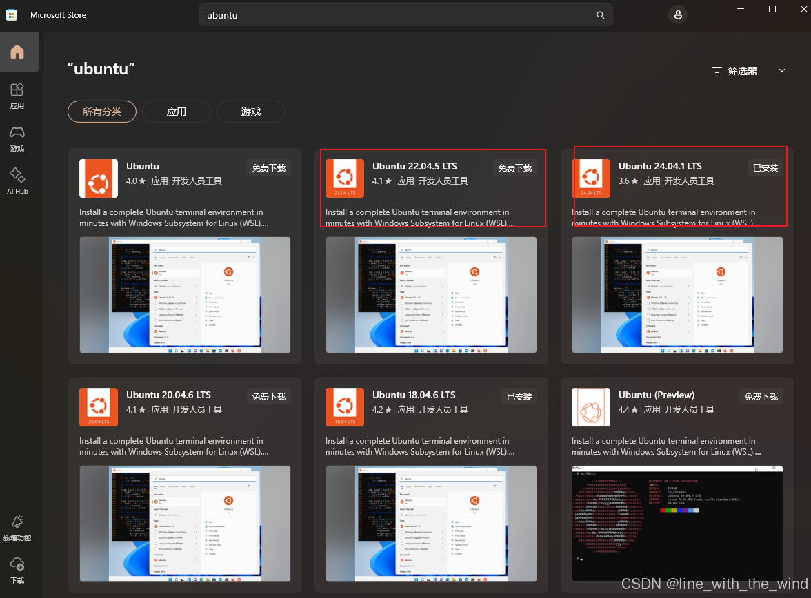
Task: Click the 筛选器 filter lines icon
Action: click(717, 70)
